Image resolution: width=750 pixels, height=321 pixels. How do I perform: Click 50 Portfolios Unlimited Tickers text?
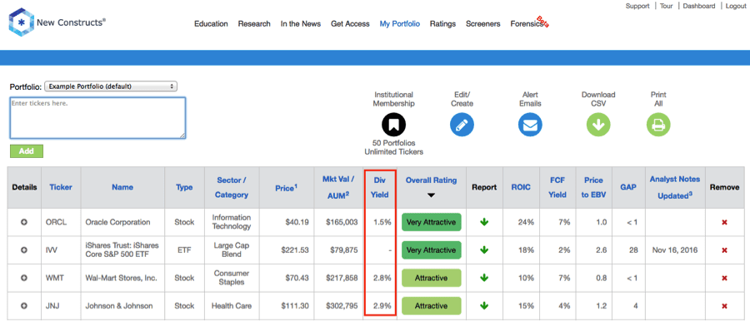point(393,147)
